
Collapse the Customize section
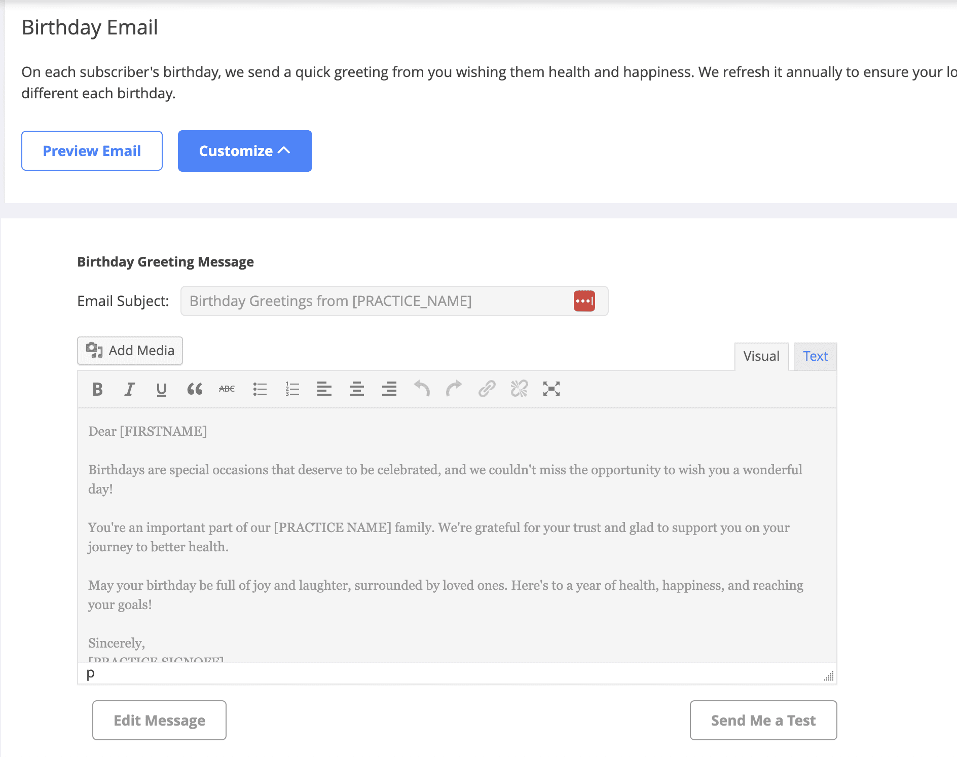245,151
